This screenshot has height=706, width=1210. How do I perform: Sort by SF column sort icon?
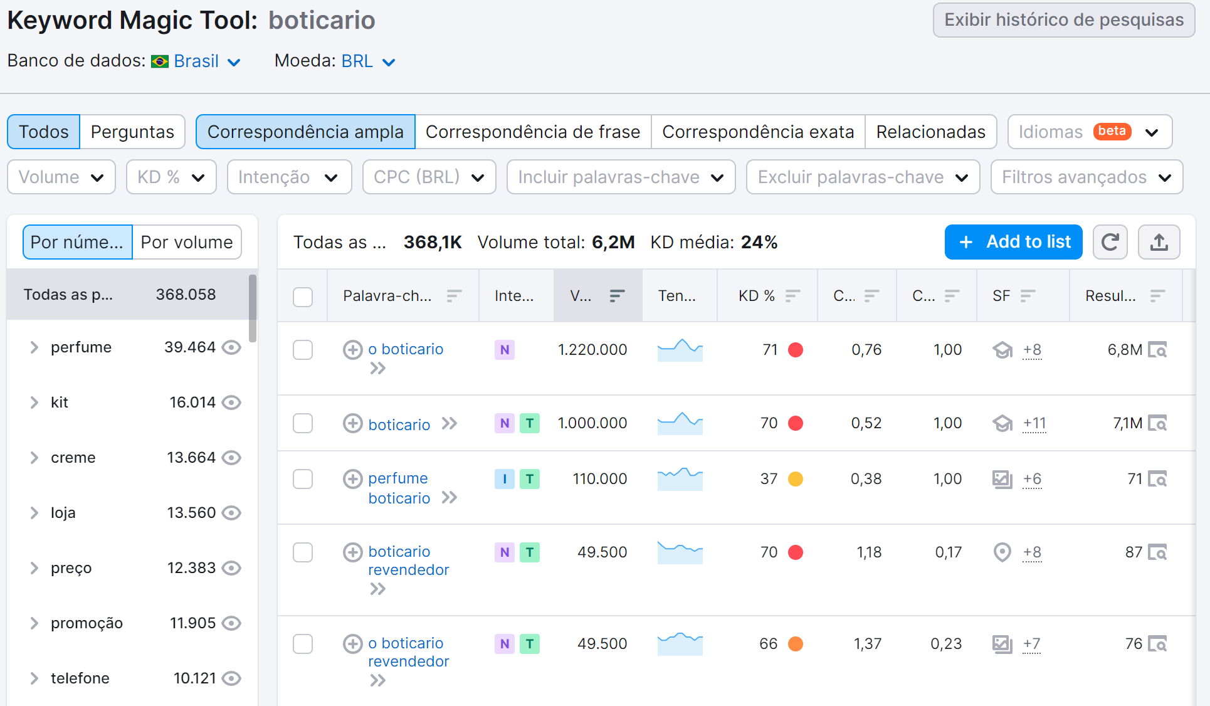point(1028,296)
